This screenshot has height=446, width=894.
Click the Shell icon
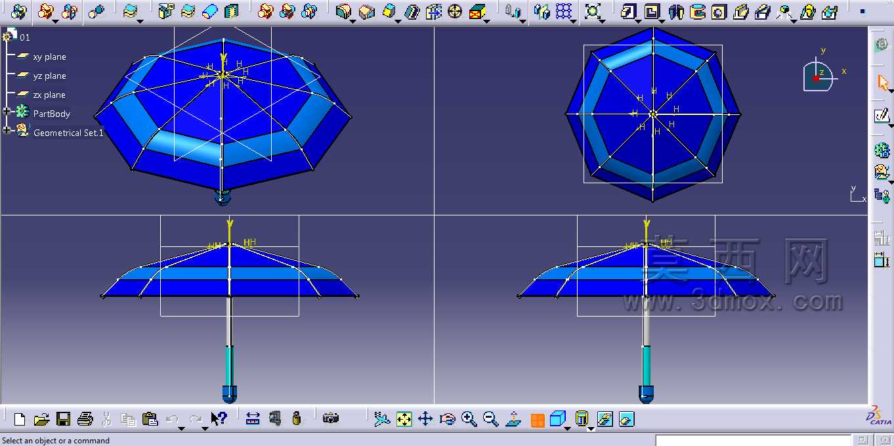click(412, 11)
